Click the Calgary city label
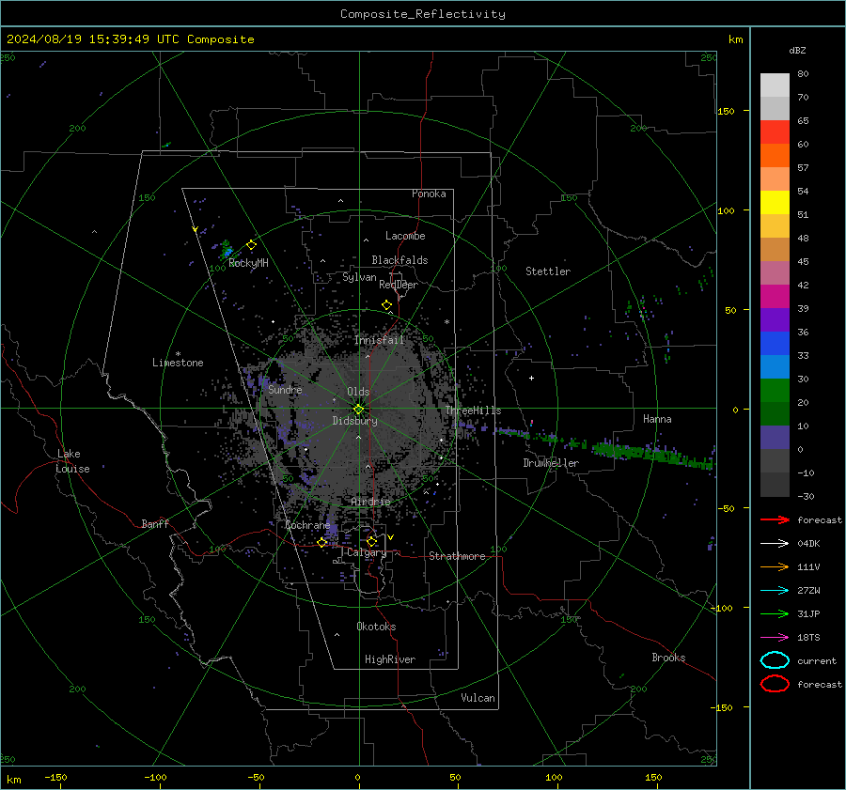This screenshot has width=846, height=790. tap(367, 552)
